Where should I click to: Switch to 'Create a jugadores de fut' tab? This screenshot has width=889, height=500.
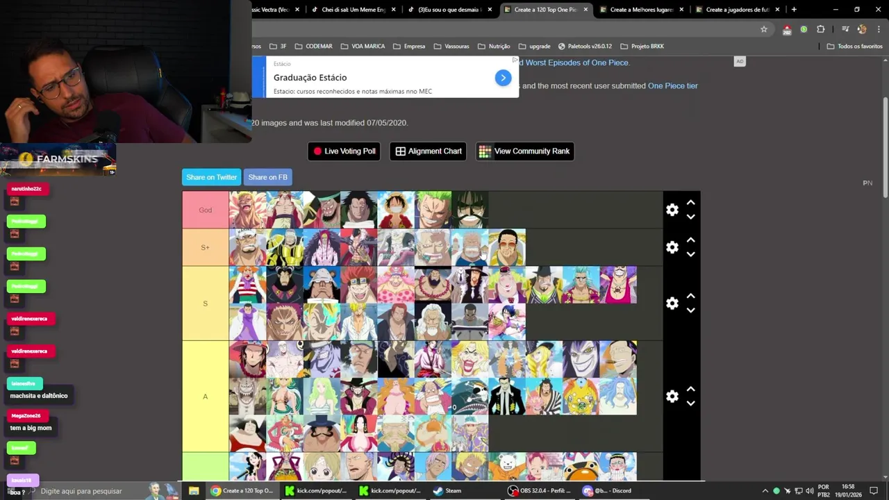pyautogui.click(x=737, y=10)
